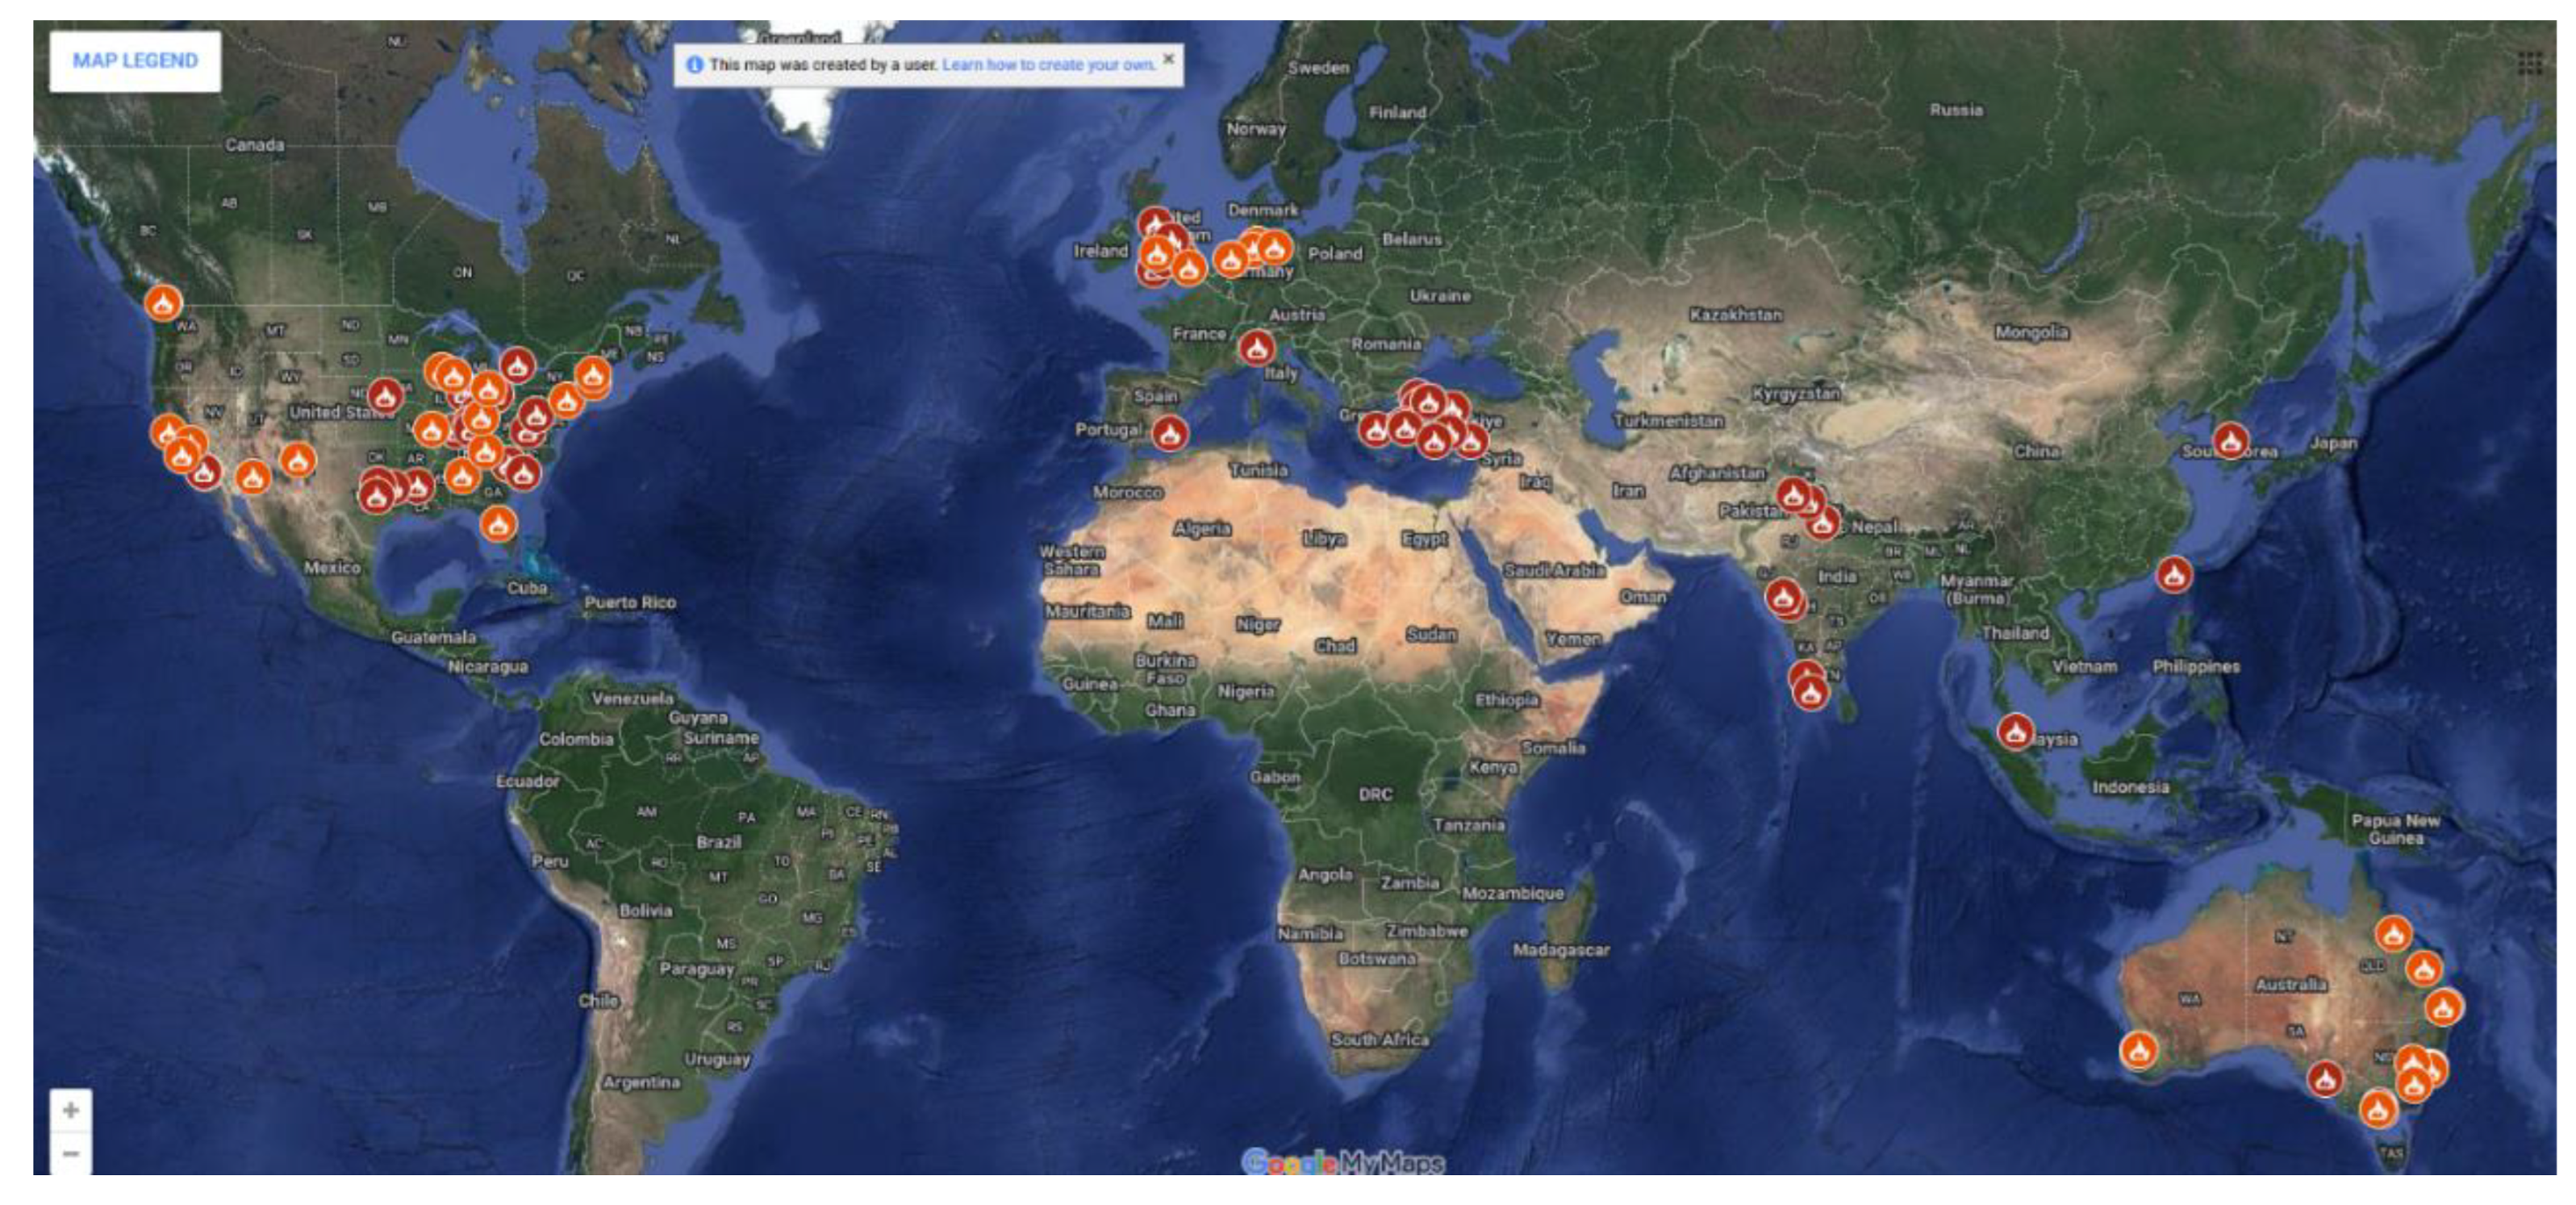
Task: Select the red fire marker in South Korea
Action: [x=2230, y=439]
